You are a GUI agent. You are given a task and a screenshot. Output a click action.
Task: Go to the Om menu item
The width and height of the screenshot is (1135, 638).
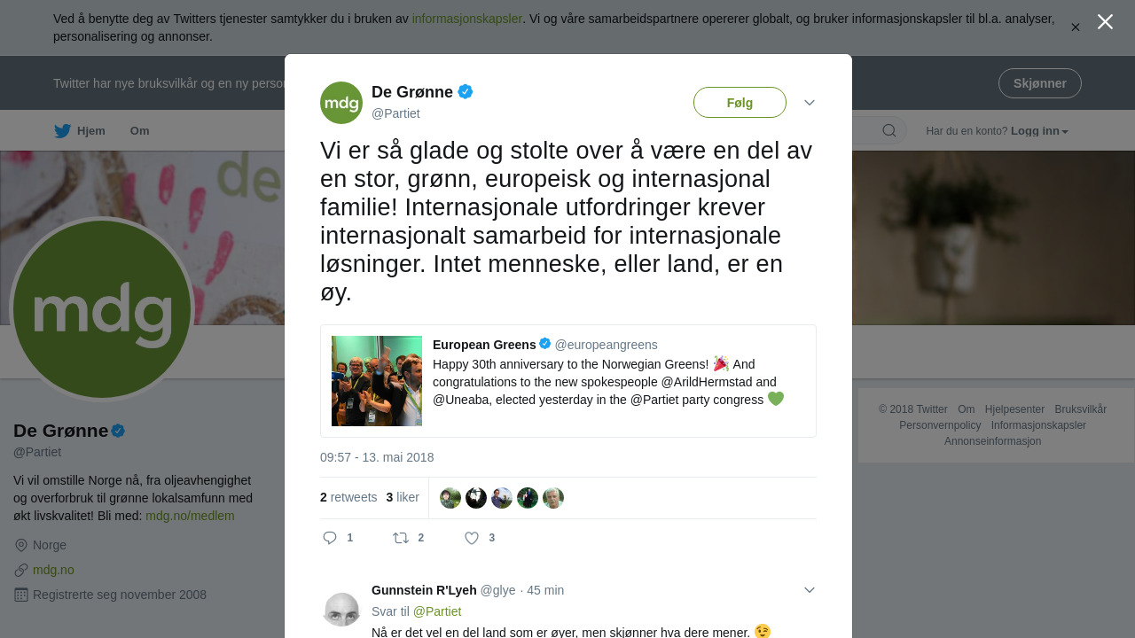(140, 131)
